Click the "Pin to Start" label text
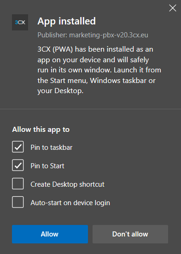Viewport: 181px width, 254px height. tap(47, 166)
